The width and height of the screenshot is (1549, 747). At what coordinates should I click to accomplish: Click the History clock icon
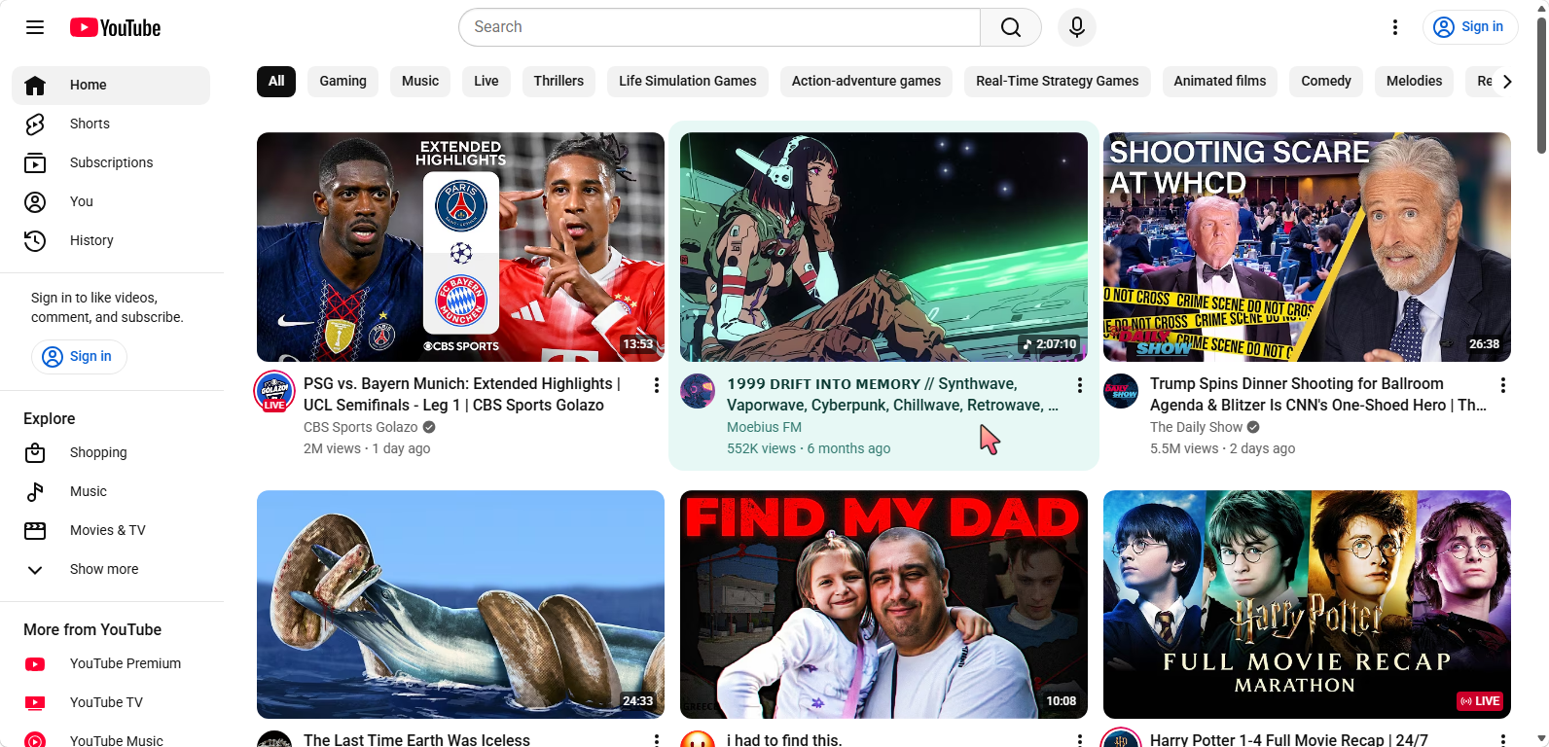pyautogui.click(x=35, y=241)
